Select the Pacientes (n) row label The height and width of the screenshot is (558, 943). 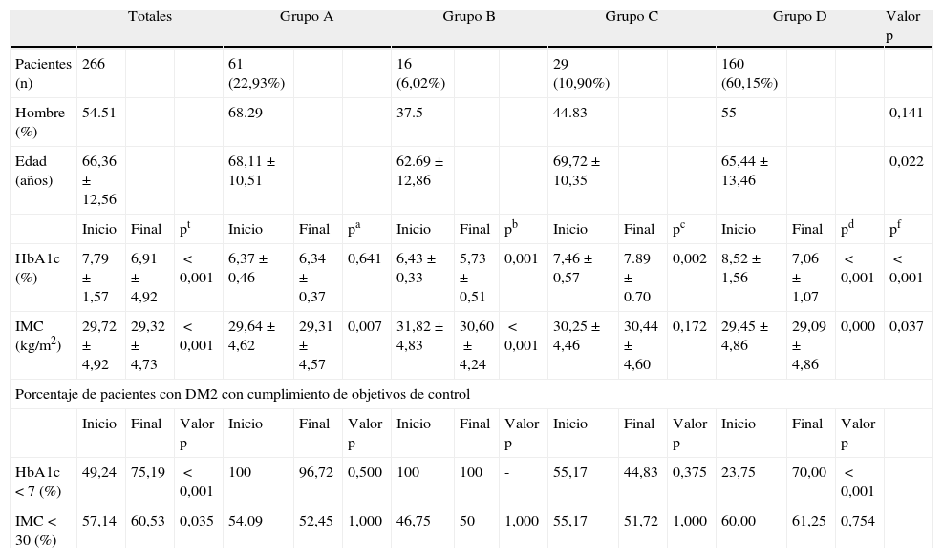point(43,72)
